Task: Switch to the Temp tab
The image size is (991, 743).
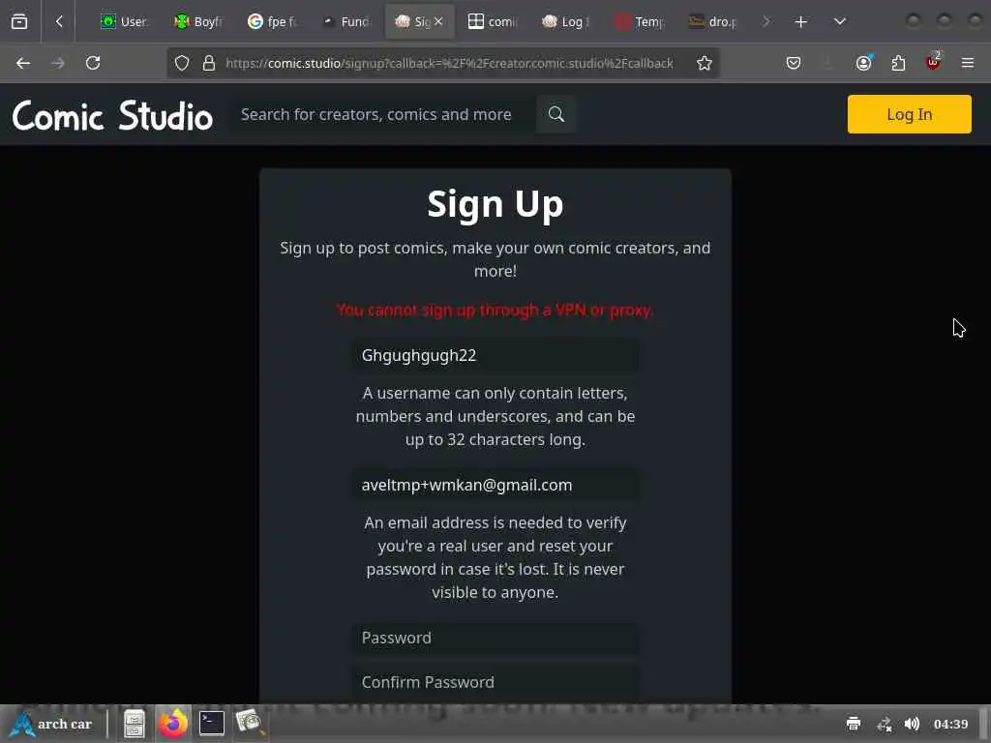Action: pos(640,21)
